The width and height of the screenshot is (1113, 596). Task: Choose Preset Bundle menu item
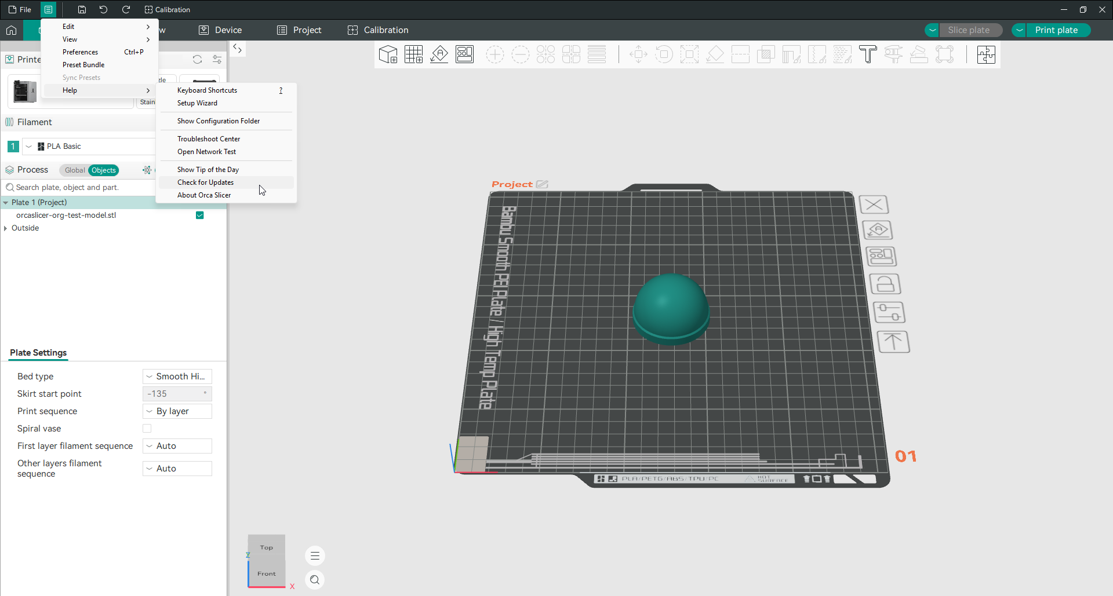click(100, 65)
